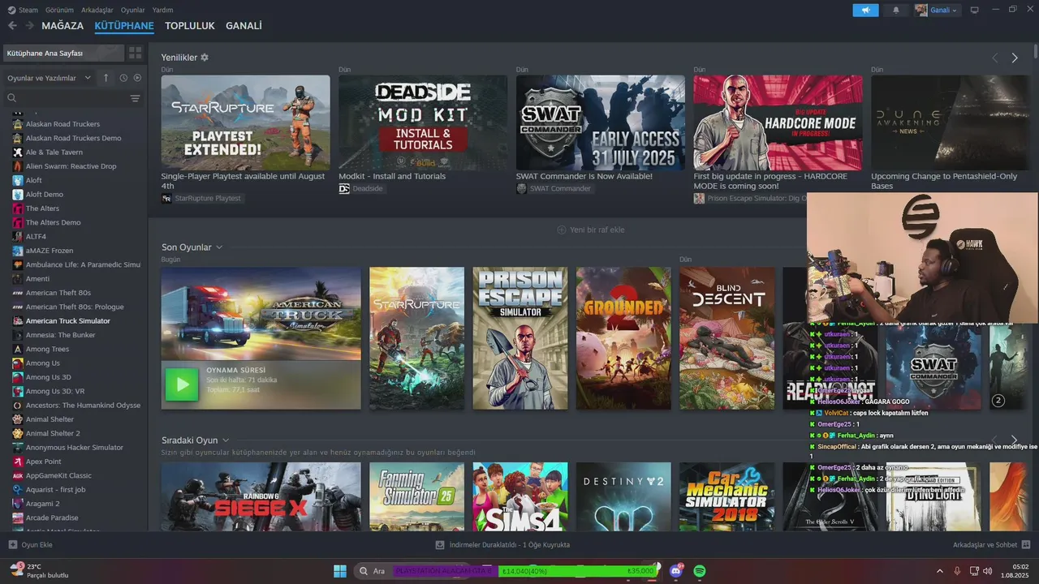Click Yeni bir raf ekle

tap(591, 230)
